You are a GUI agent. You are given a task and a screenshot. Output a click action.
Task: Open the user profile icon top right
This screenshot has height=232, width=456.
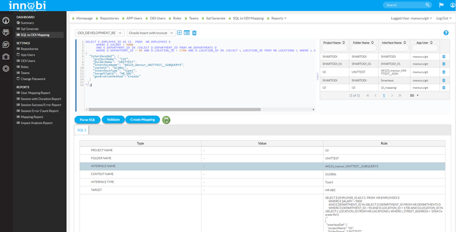(x=452, y=5)
